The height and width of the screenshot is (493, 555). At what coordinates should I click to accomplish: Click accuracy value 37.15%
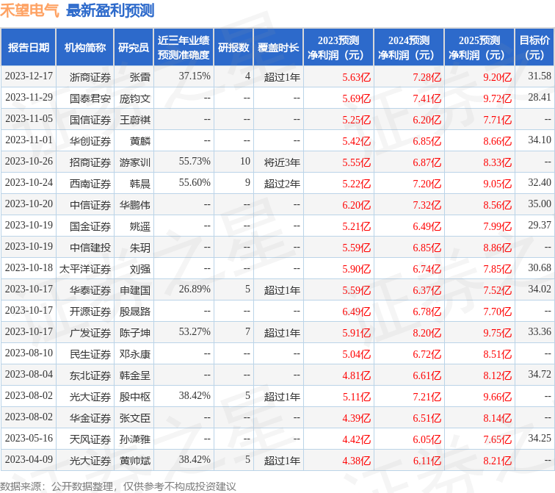click(x=195, y=76)
